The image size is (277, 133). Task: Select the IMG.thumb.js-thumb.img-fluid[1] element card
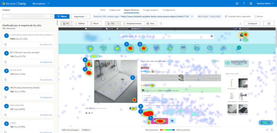click(28, 92)
